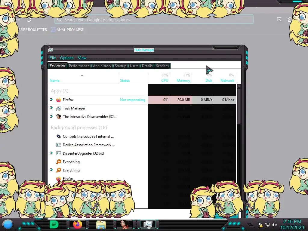Screen dimensions: 308x231
Task: Click sort arrow above Name column
Action: click(x=82, y=75)
